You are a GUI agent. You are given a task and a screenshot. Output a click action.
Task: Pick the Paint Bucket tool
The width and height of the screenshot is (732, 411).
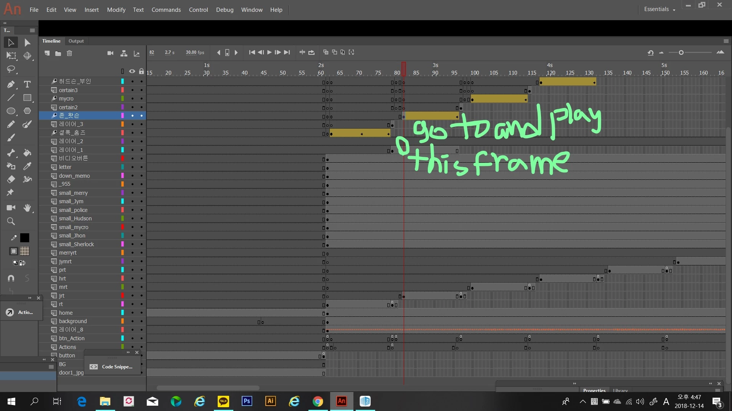point(27,153)
